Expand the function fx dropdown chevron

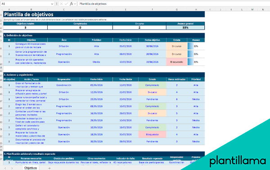pos(75,4)
